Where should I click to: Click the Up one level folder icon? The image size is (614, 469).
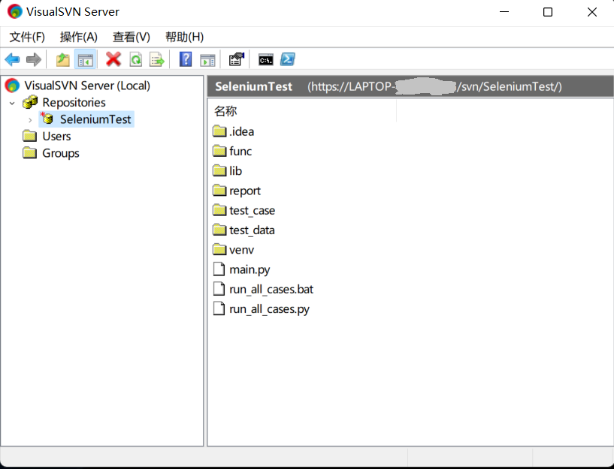(x=62, y=60)
